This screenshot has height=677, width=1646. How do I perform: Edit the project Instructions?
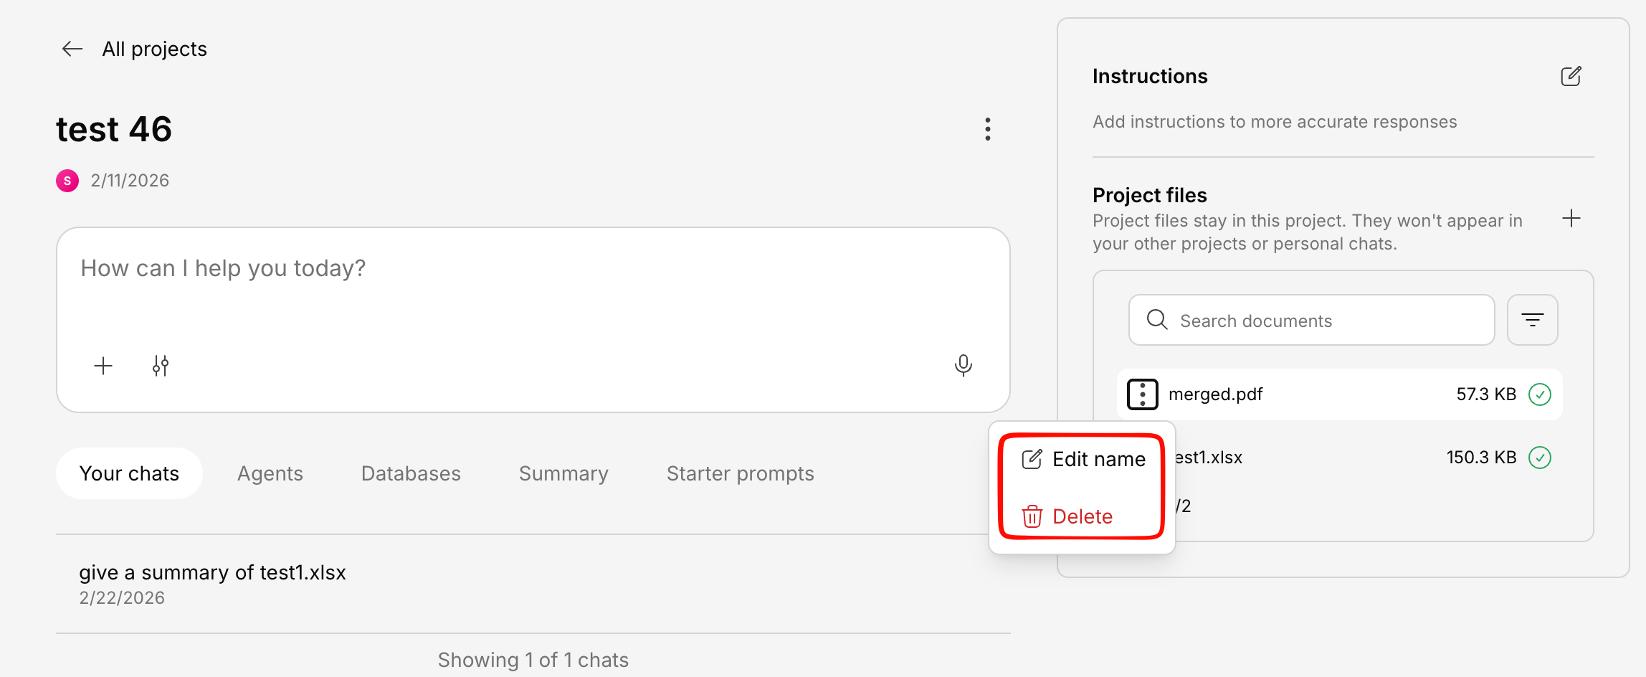[1571, 77]
